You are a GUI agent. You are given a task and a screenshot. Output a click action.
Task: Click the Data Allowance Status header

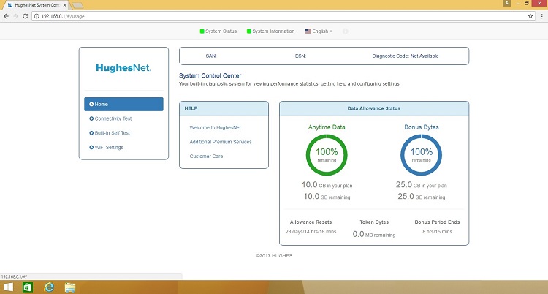[x=374, y=108]
